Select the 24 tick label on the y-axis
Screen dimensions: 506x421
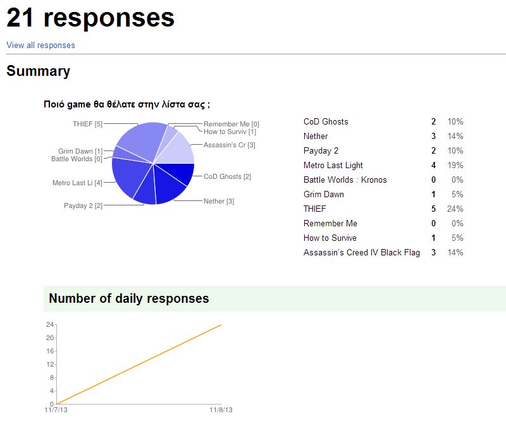click(x=50, y=324)
